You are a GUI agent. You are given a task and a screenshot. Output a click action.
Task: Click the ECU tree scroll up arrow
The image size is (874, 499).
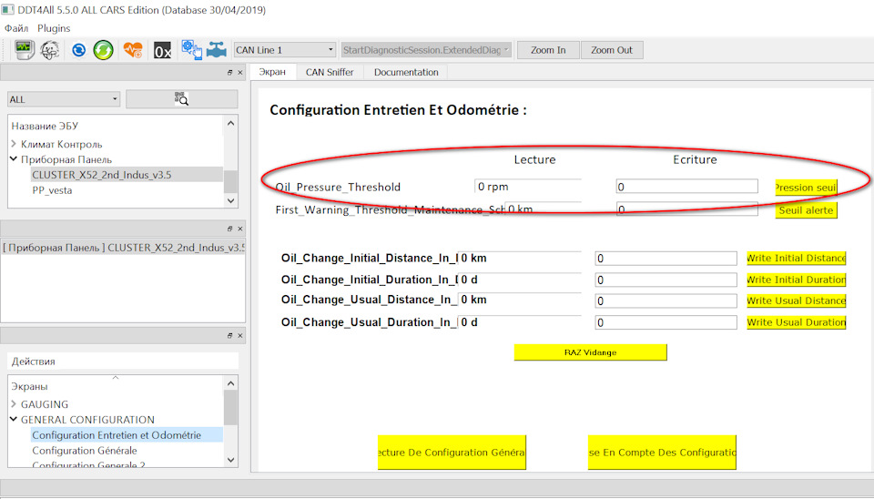(230, 123)
